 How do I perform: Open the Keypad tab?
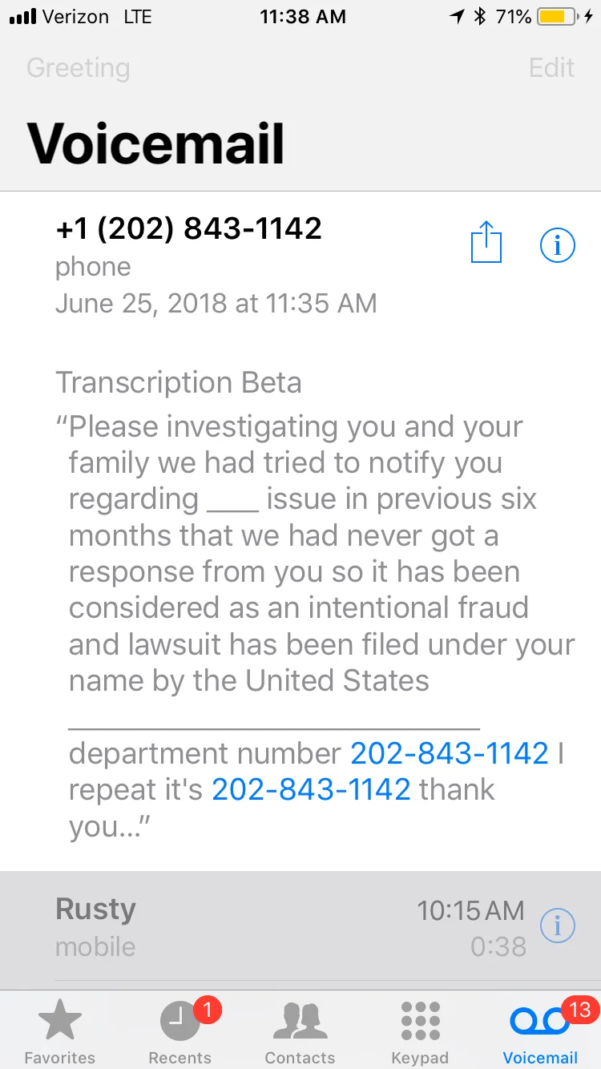tap(420, 1032)
